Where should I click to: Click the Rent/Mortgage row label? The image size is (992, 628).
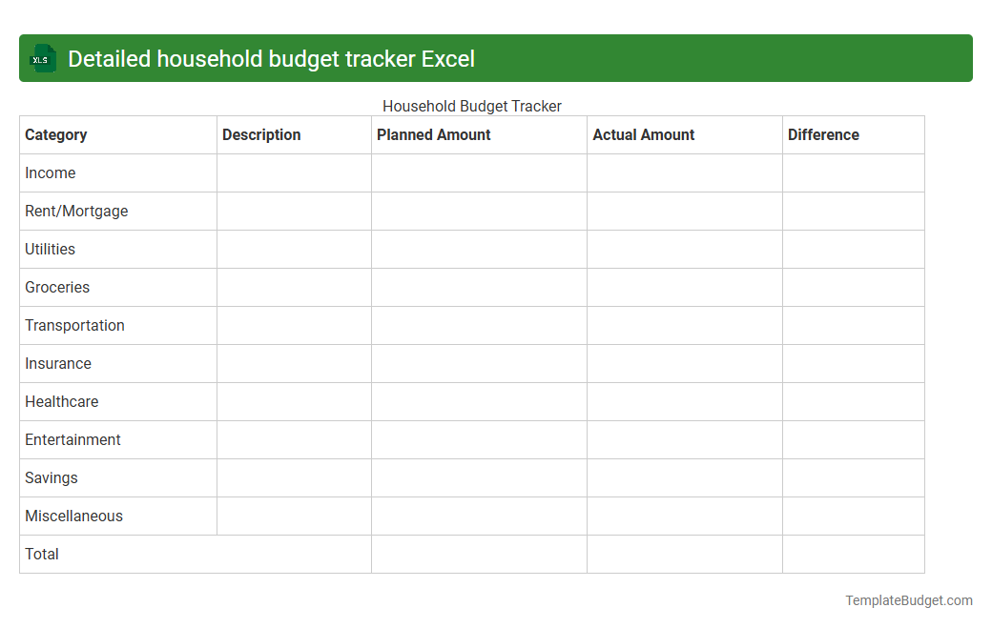[76, 211]
